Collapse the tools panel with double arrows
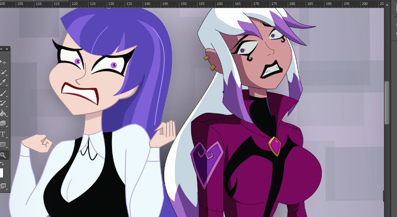The image size is (397, 217). click(x=2, y=49)
